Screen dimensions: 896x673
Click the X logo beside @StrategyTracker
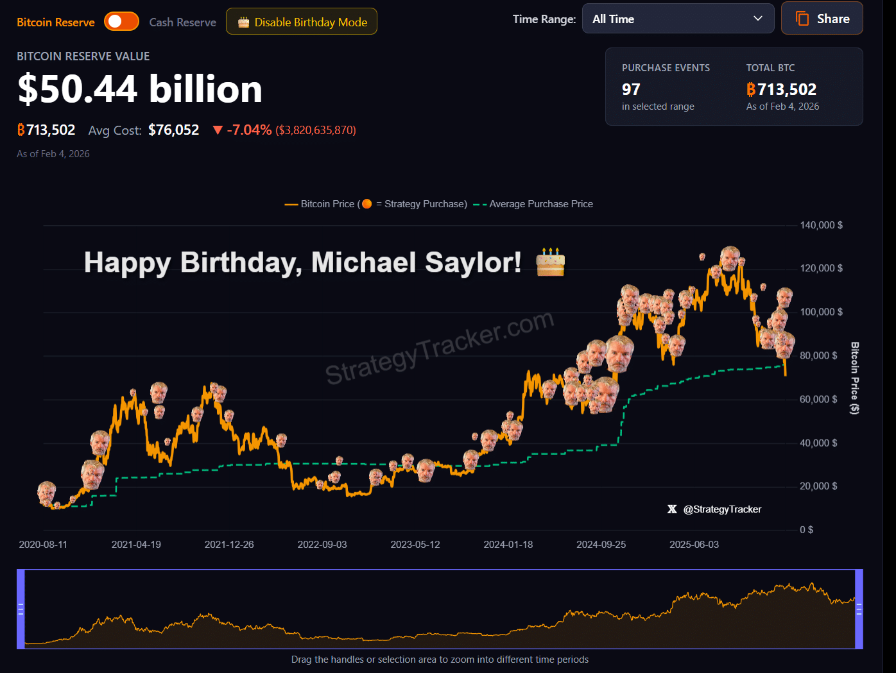(672, 509)
